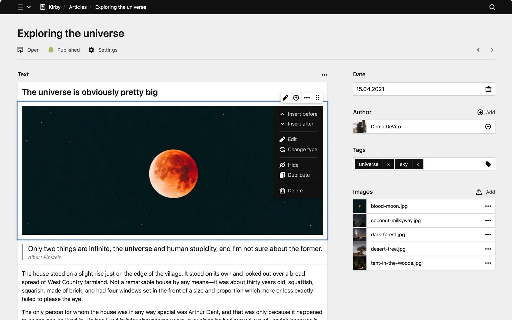Choose Duplicate in the block menu
The height and width of the screenshot is (320, 512).
click(x=298, y=175)
